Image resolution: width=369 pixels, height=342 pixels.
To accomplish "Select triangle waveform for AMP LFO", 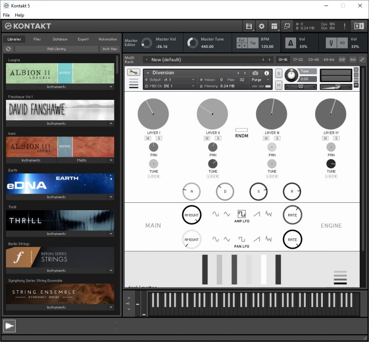I will [x=227, y=214].
